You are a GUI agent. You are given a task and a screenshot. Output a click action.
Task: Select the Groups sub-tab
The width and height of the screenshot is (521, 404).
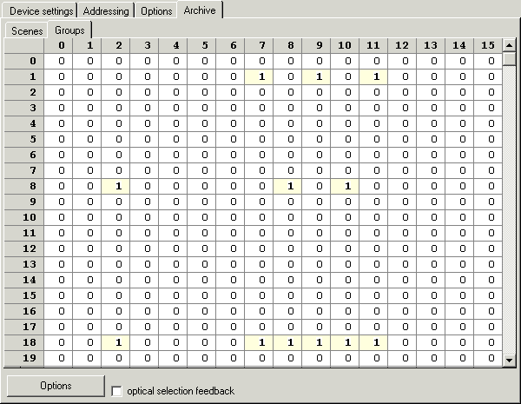point(69,30)
